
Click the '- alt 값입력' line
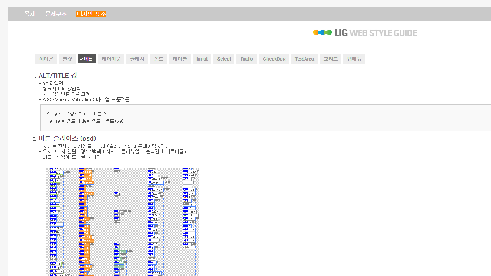(x=51, y=83)
